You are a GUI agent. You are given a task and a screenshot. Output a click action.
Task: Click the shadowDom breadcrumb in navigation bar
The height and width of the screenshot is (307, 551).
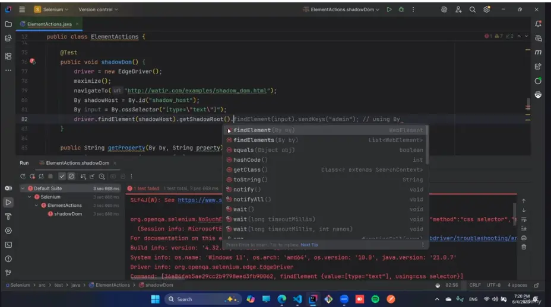click(156, 285)
